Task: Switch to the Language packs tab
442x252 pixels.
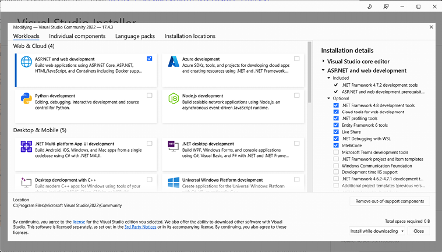Action: (135, 36)
